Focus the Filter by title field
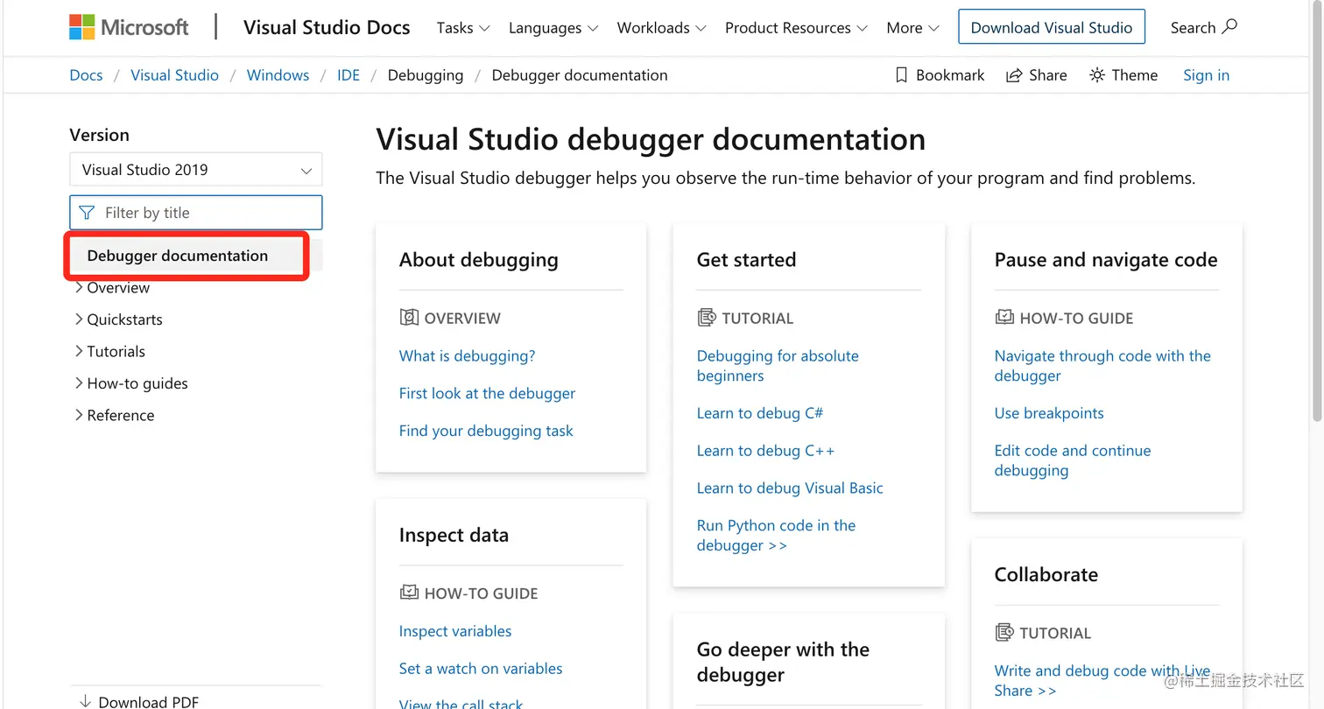 (196, 213)
